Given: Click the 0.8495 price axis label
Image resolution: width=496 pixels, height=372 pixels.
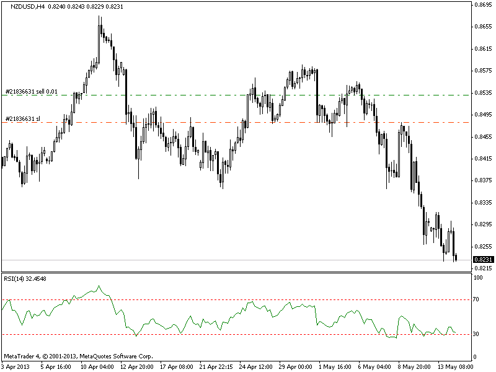Looking at the screenshot, I should (484, 115).
